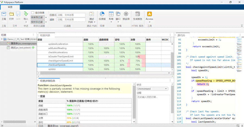The width and height of the screenshot is (244, 127).
Task: Click the 仅显示 filter input field
Action: tap(71, 15)
